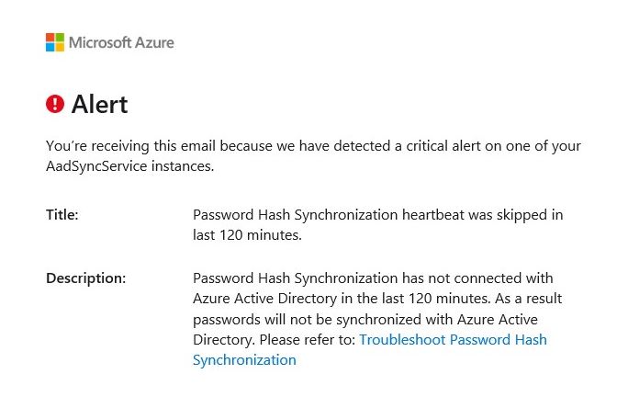Select the Microsoft Azure wordmark text
617x408 pixels.
(x=121, y=42)
